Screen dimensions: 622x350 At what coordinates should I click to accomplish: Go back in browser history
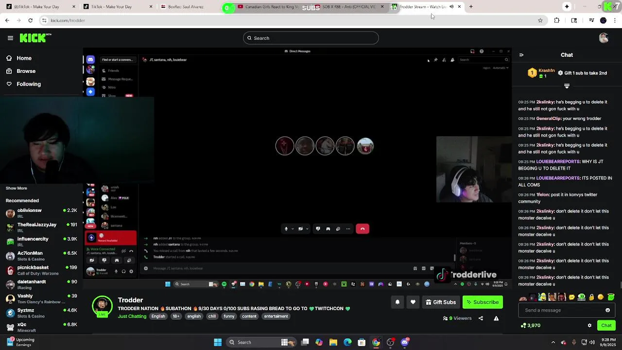[x=7, y=20]
